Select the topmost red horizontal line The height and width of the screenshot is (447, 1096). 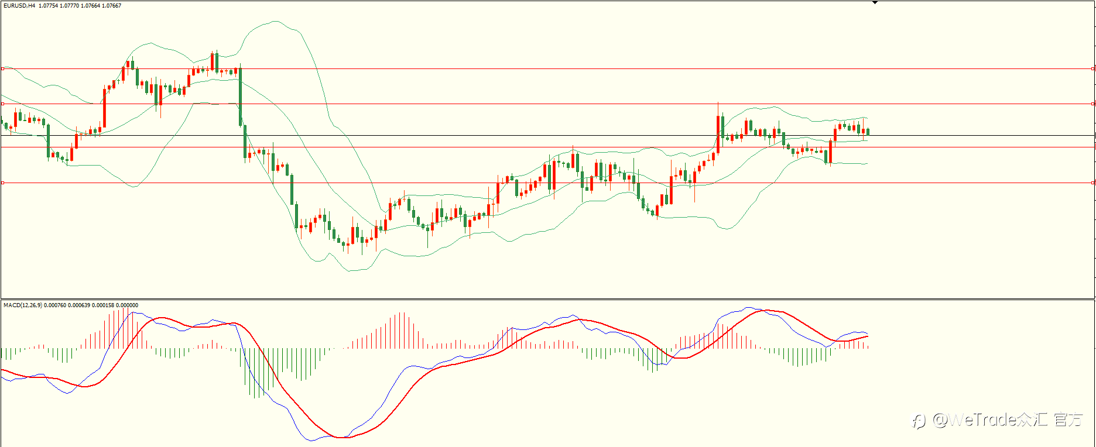(x=548, y=68)
